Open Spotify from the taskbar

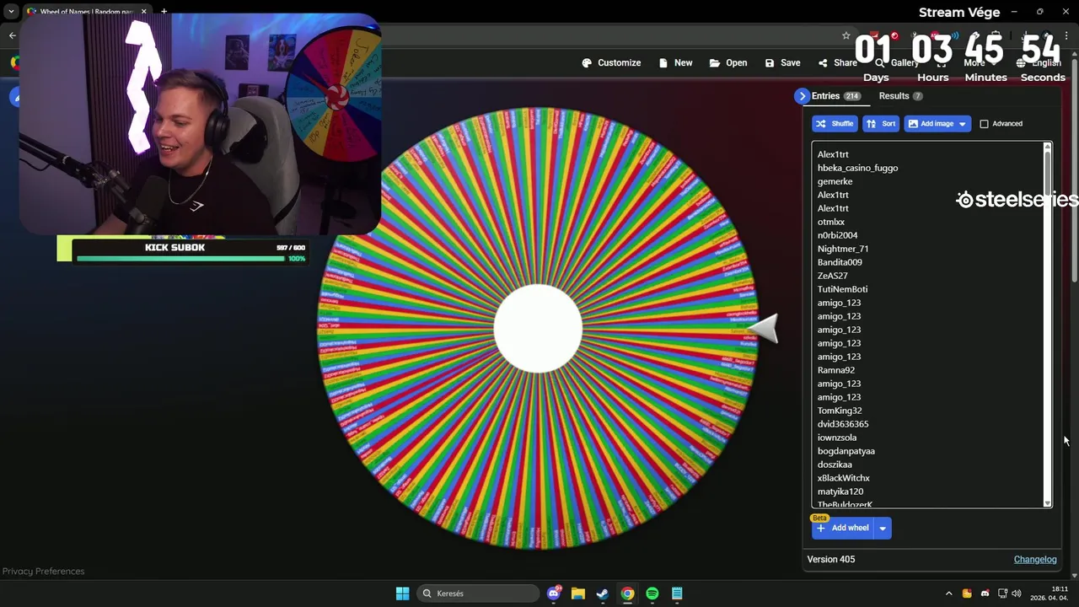(x=652, y=594)
